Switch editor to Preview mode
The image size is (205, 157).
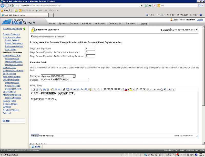[x=50, y=136]
